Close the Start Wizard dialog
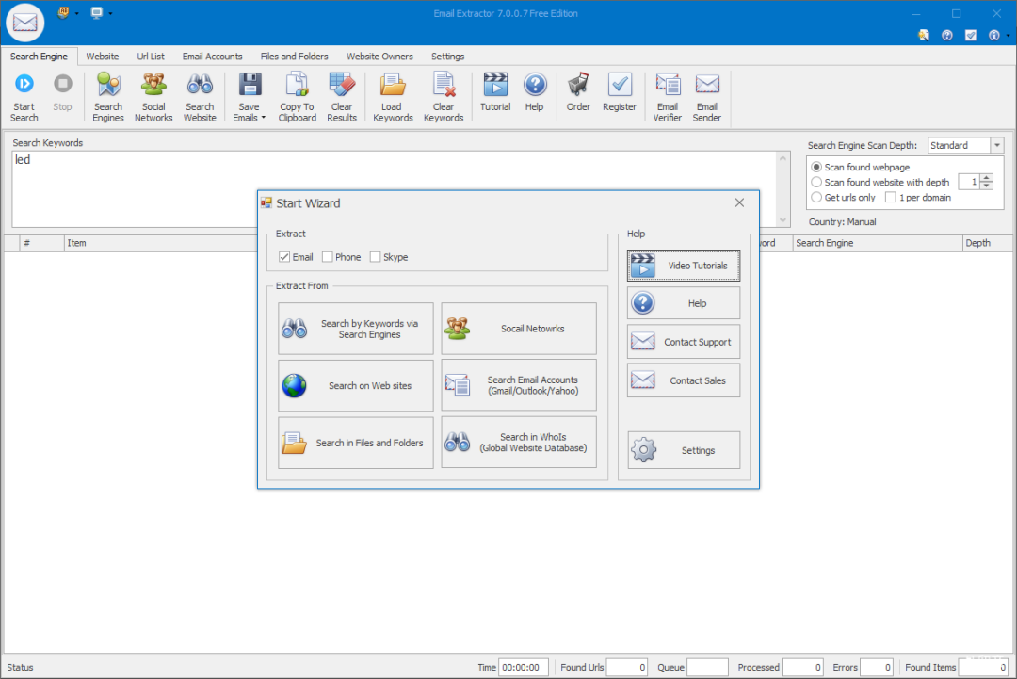 point(739,203)
